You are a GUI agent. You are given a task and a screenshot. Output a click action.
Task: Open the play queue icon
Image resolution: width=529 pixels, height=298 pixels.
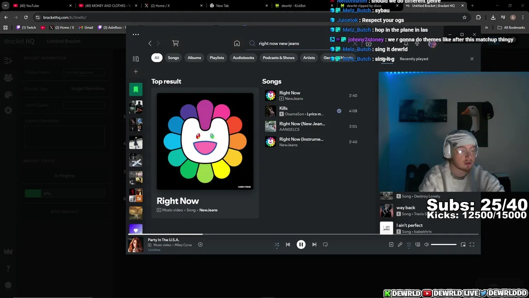[409, 245]
